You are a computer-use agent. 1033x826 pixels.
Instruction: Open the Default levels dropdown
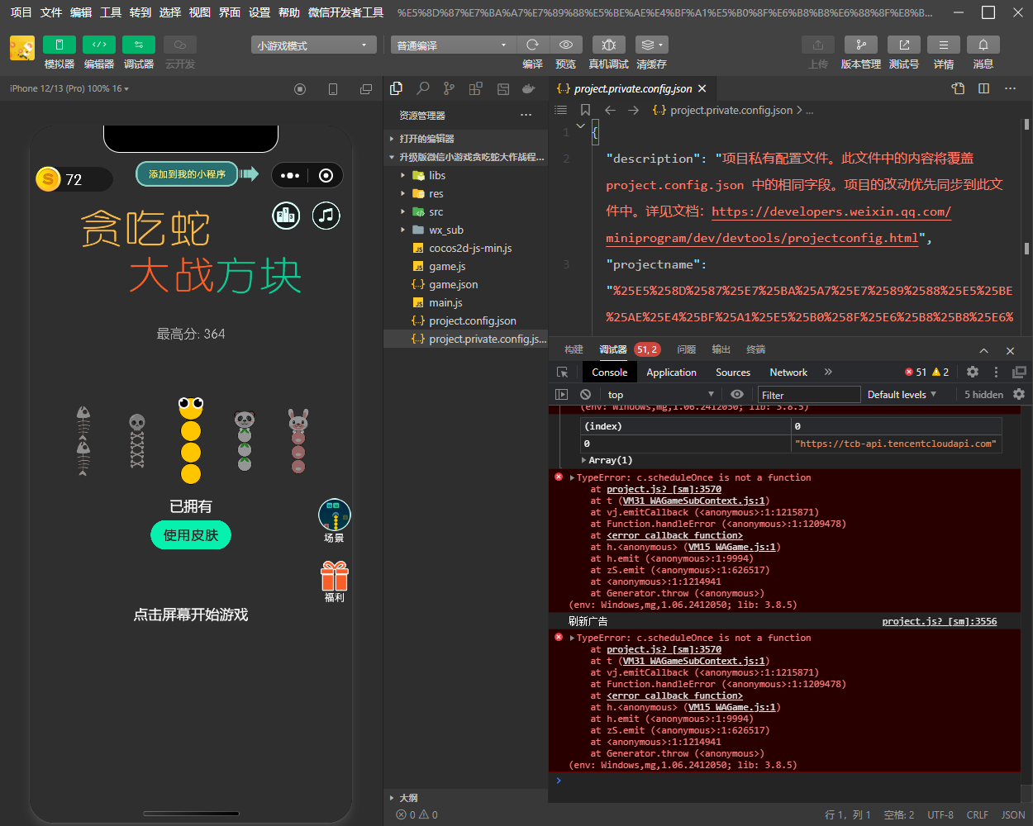click(x=902, y=395)
